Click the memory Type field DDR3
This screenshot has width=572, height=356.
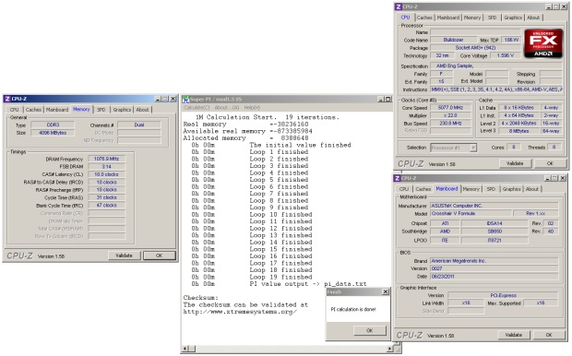(x=53, y=125)
